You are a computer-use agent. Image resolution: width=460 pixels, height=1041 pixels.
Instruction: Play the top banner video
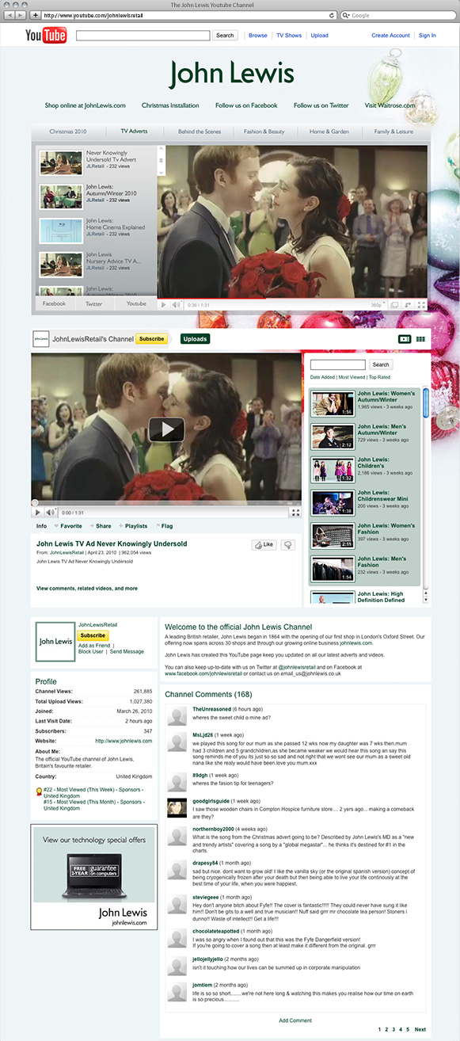(164, 304)
